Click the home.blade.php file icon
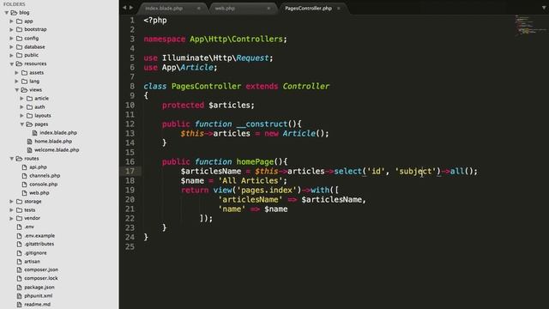Viewport: 549px width, 309px height. click(29, 141)
